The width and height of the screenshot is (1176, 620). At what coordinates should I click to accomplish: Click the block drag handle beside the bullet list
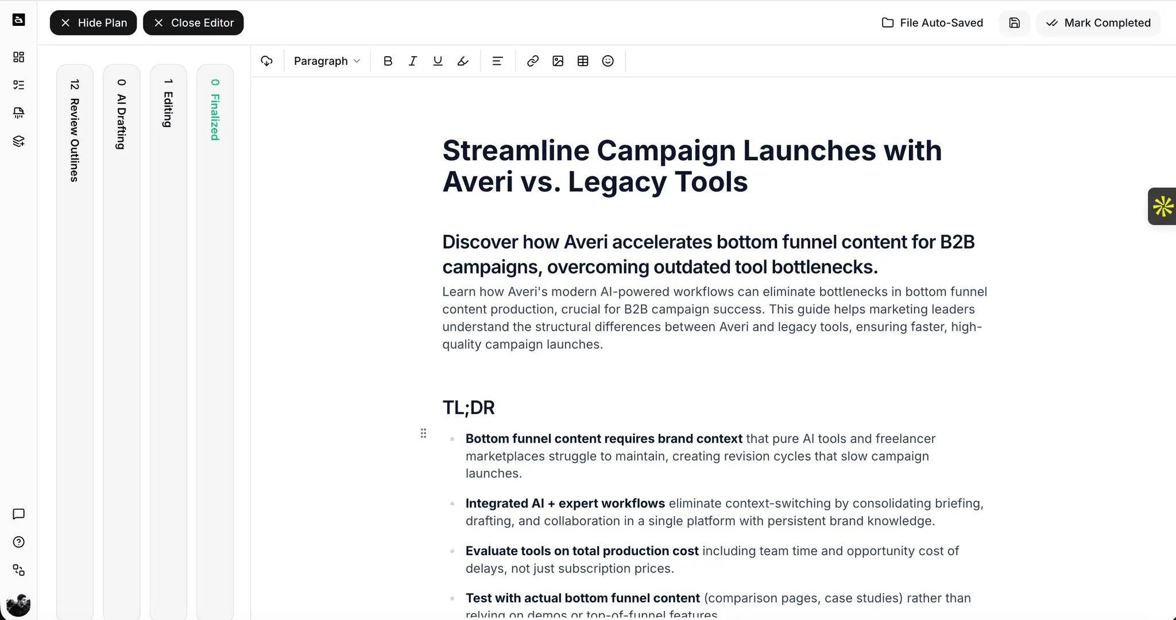423,433
